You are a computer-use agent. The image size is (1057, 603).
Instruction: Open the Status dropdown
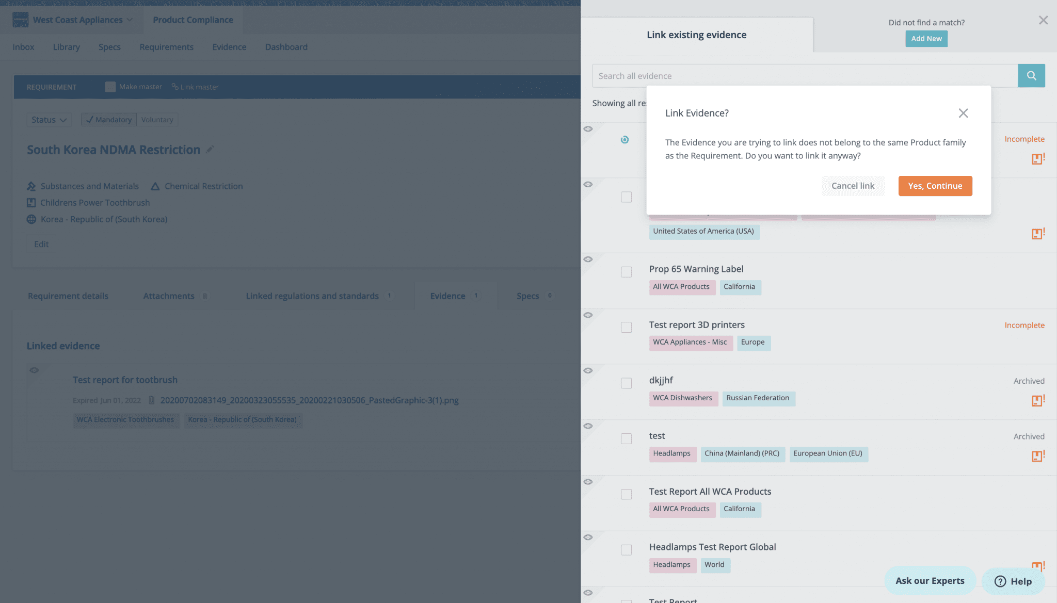49,120
